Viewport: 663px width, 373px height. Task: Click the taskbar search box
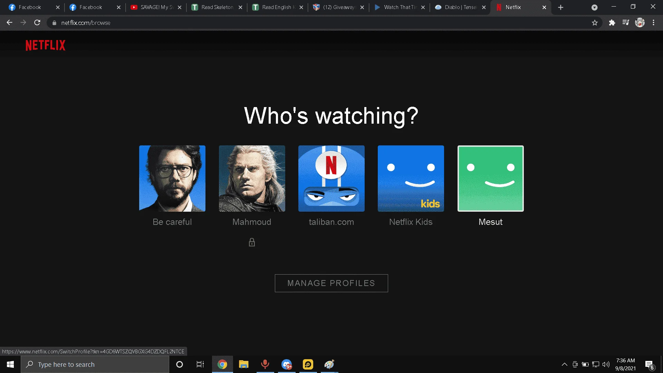95,364
